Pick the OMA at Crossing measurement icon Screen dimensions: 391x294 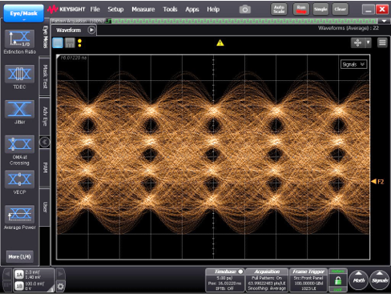pos(20,144)
